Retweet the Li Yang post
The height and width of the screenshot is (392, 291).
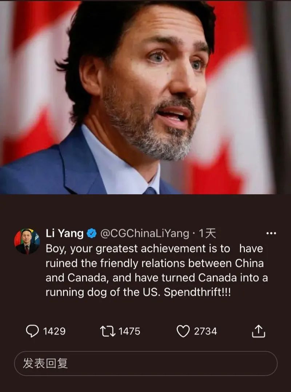point(108,331)
